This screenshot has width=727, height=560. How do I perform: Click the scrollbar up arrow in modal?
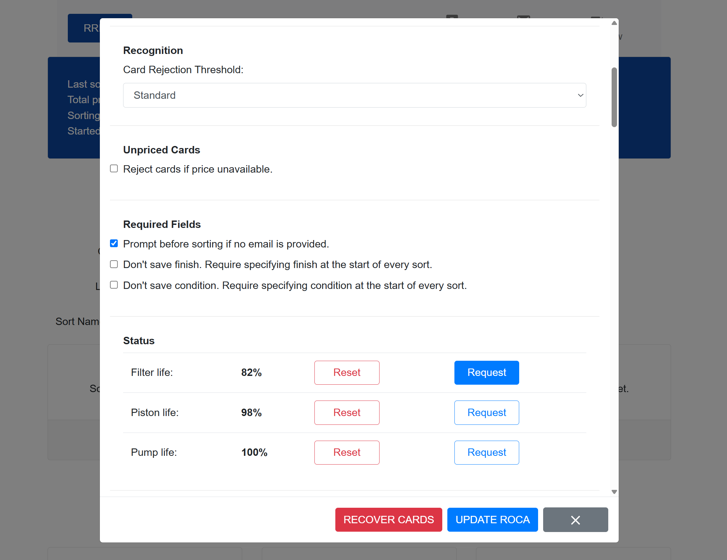614,23
